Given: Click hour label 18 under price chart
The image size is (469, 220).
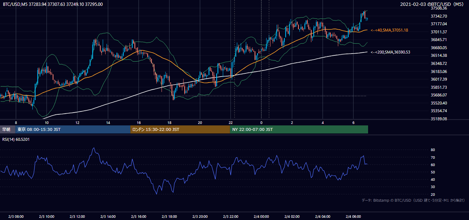Looking at the screenshot, I should coord(169,122).
